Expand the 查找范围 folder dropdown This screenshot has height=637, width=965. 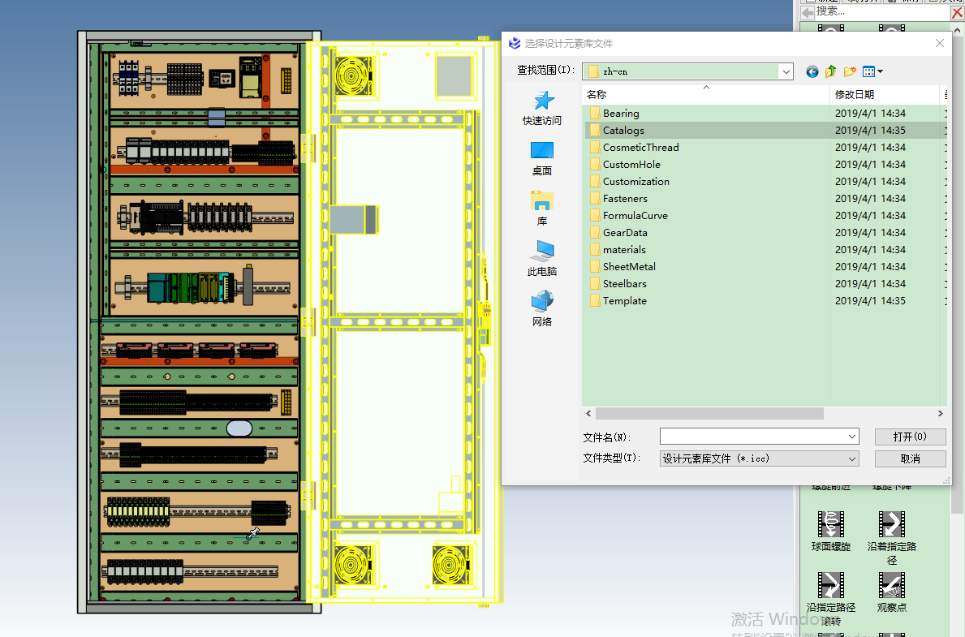786,71
